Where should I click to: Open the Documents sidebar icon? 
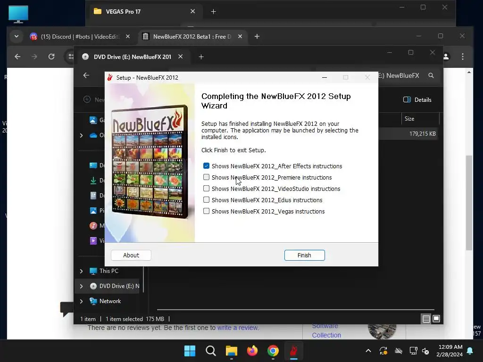pos(93,196)
